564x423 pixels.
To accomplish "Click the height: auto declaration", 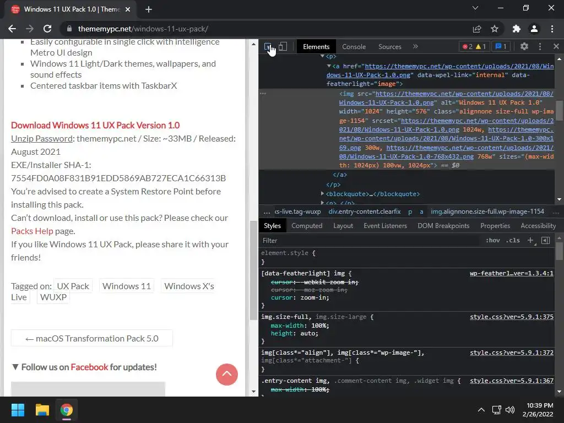I will click(x=295, y=333).
